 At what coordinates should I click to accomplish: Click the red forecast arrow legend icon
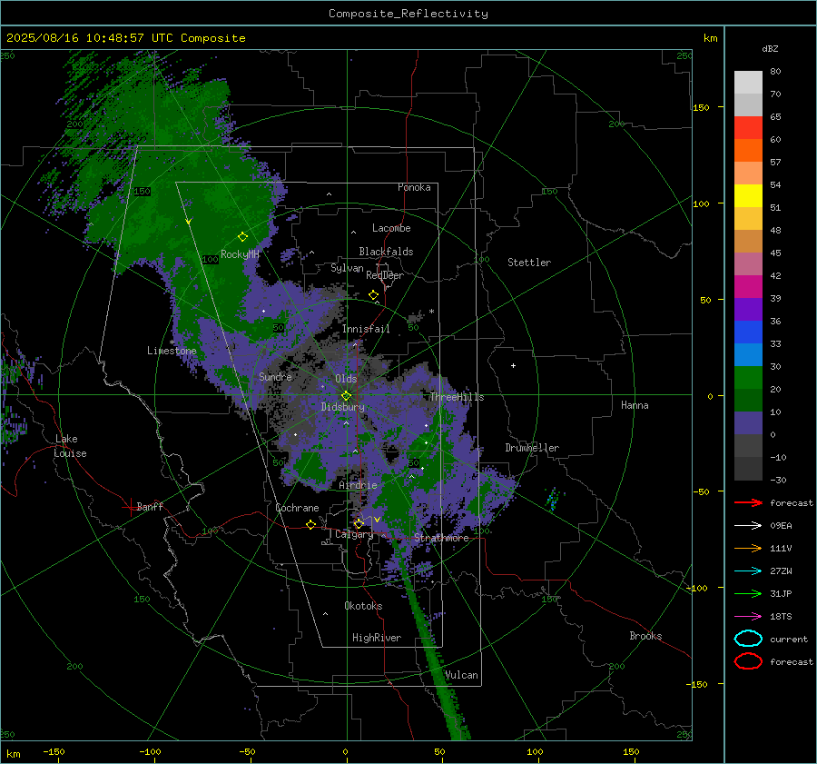[x=748, y=502]
